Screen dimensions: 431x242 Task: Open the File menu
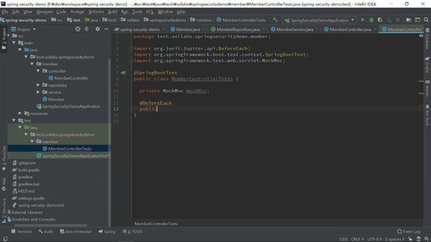click(x=5, y=11)
